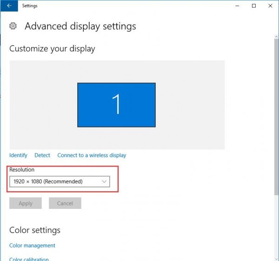Click the Identify link
Image resolution: width=279 pixels, height=261 pixels.
tap(18, 155)
